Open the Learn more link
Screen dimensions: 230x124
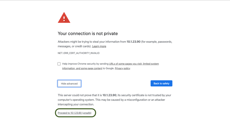pyautogui.click(x=99, y=46)
